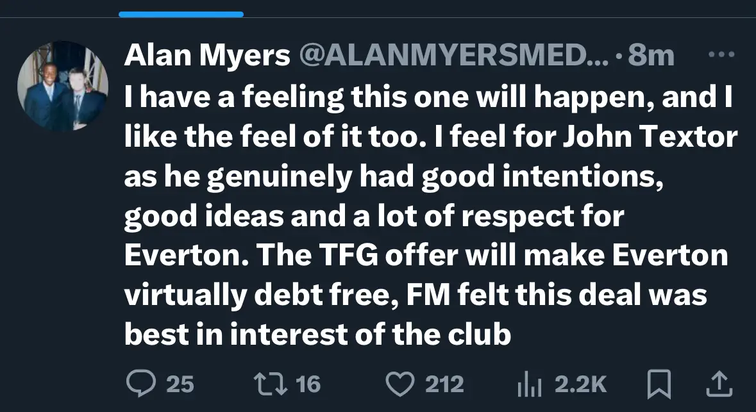The image size is (756, 412).
Task: Open Alan Myers' profile picture
Action: click(62, 86)
